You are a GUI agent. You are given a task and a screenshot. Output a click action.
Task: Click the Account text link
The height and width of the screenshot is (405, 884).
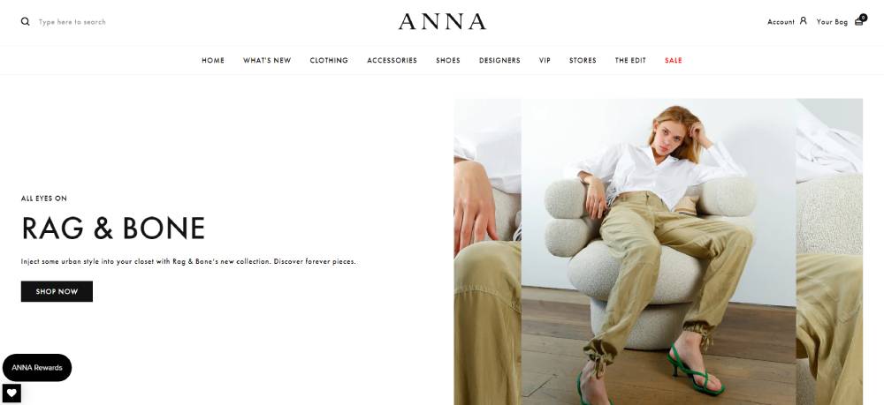click(781, 22)
